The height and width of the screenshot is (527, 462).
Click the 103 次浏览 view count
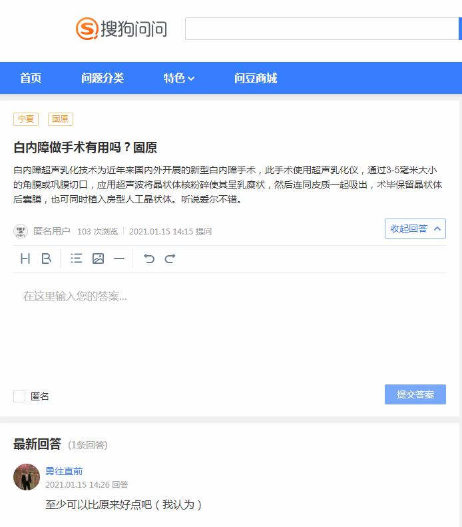(97, 232)
